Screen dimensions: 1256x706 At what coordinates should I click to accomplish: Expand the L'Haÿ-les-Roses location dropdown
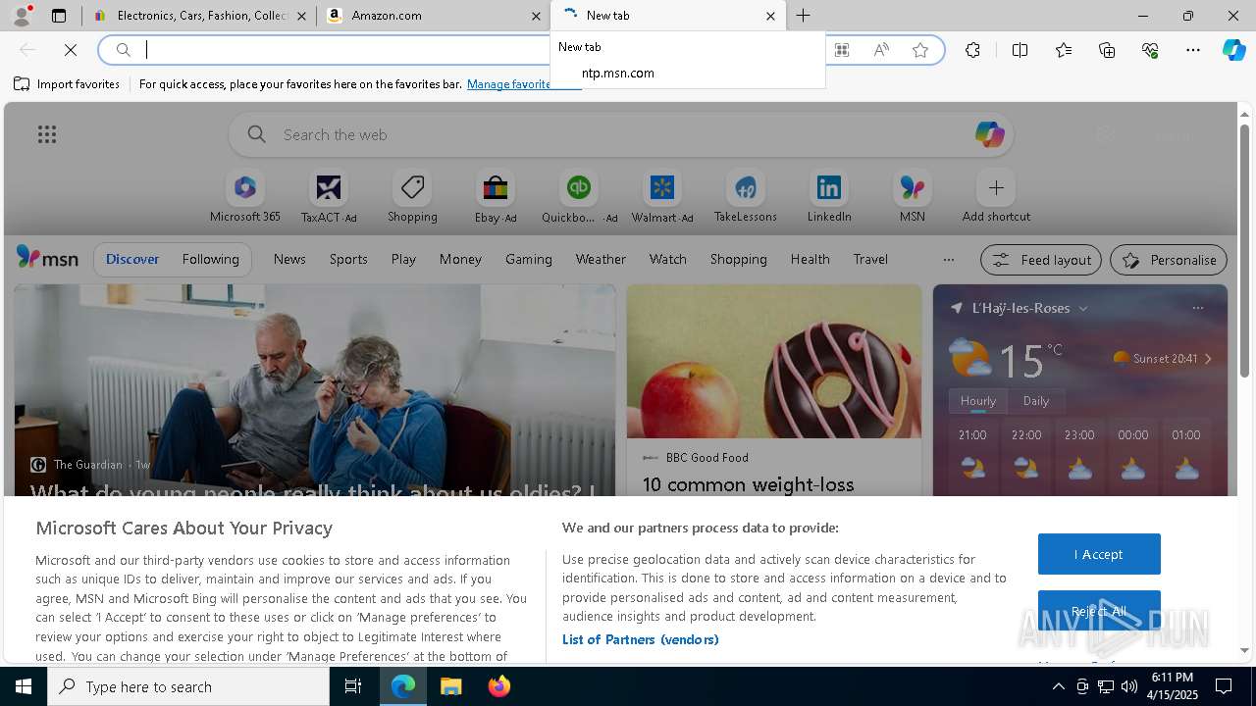point(1083,308)
